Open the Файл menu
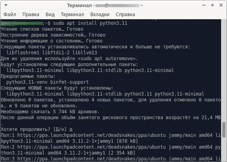 click(x=10, y=15)
